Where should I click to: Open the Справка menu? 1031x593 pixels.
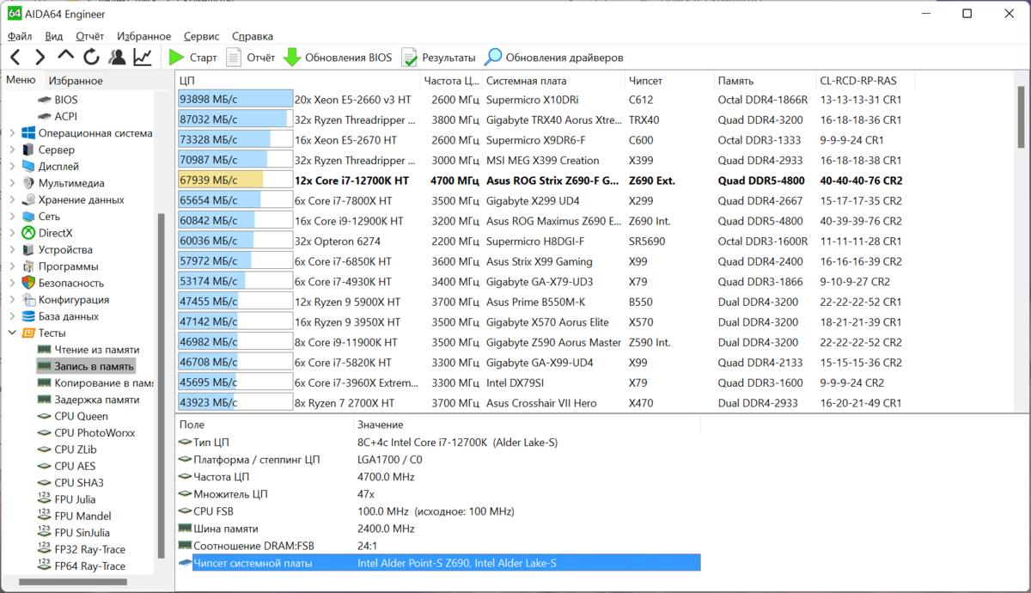coord(253,36)
